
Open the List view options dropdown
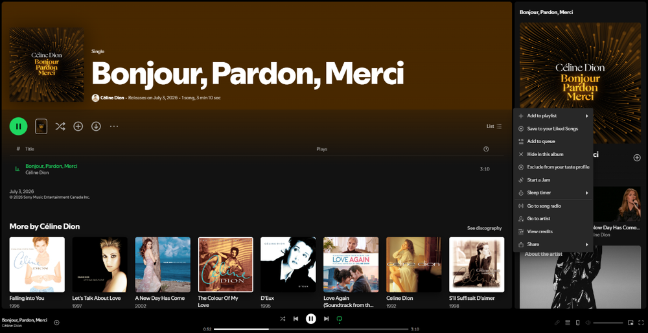click(494, 126)
